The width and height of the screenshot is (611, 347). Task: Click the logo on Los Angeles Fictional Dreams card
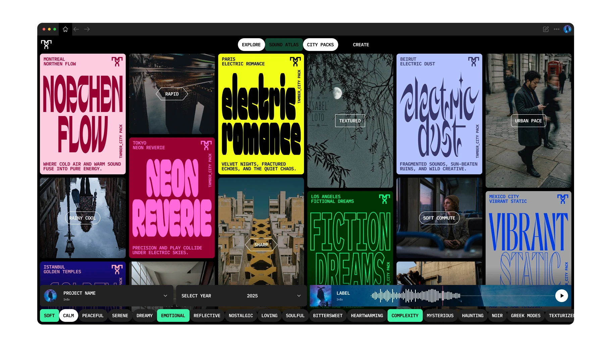pos(385,199)
